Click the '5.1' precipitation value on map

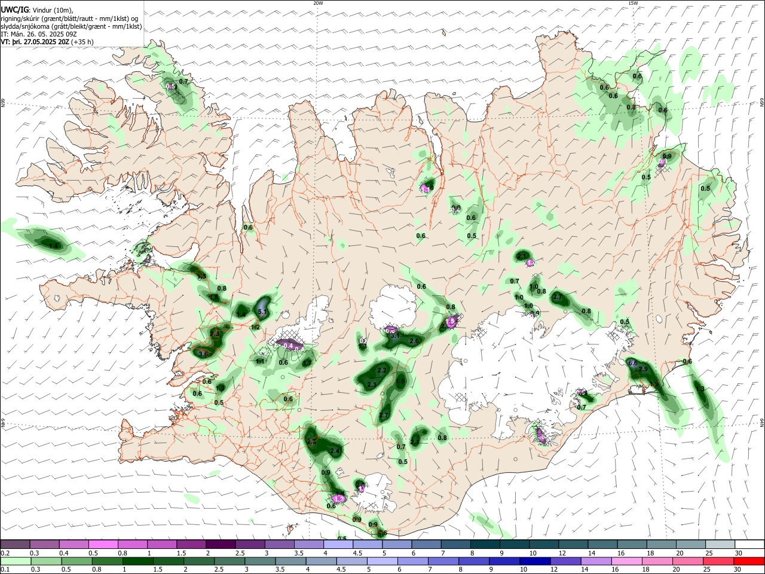[x=262, y=312]
